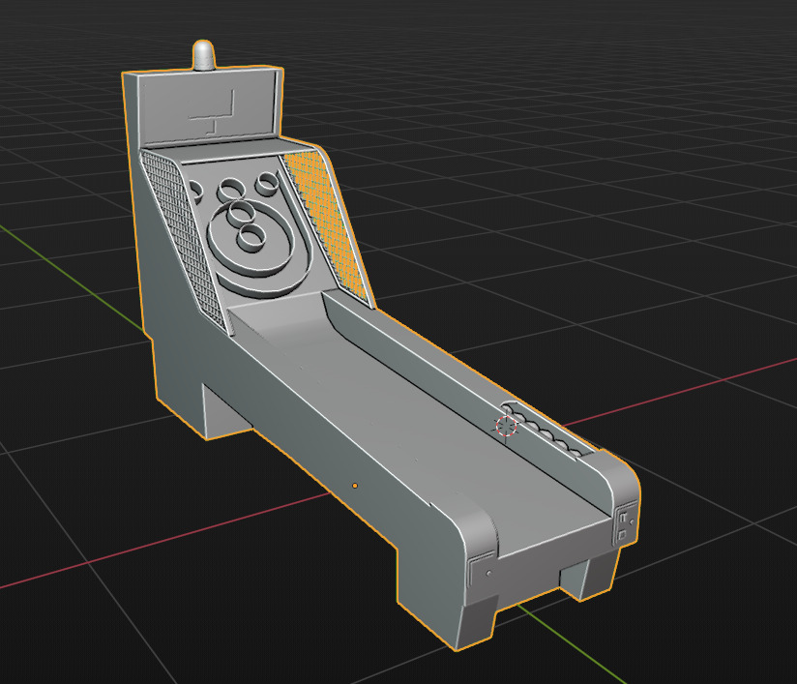Click the orange object origin dot
The height and width of the screenshot is (684, 797).
point(355,486)
